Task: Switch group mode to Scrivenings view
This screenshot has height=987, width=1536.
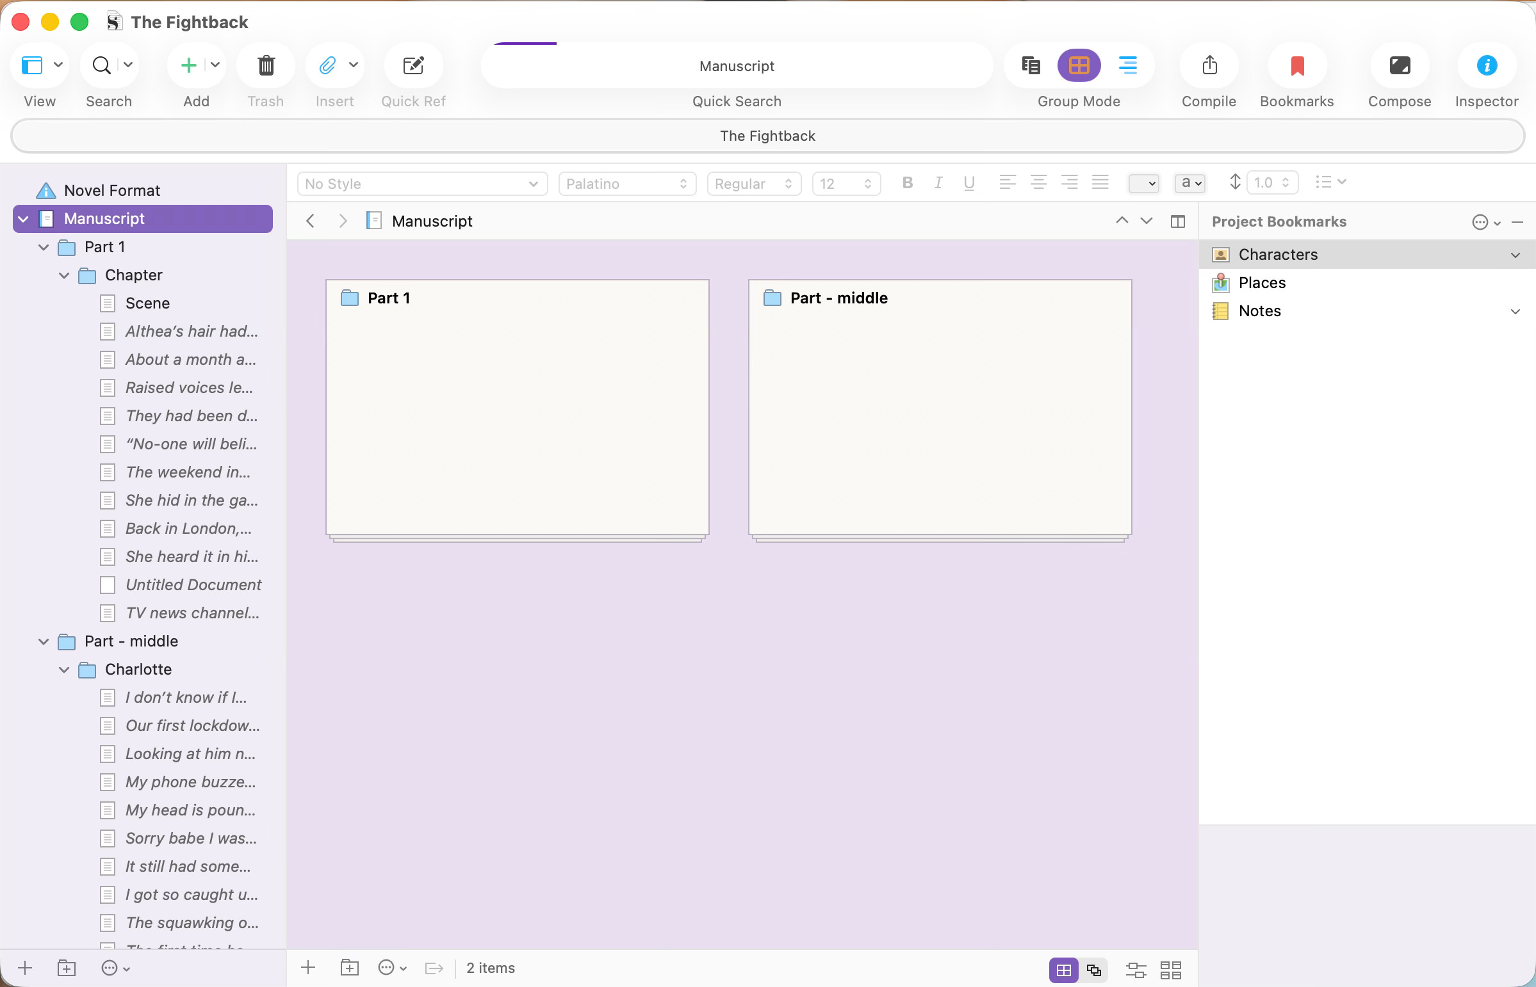Action: pos(1031,65)
